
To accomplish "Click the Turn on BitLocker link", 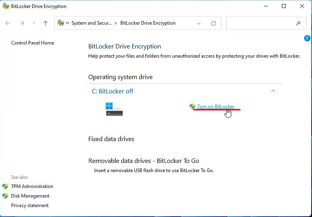I will point(216,107).
